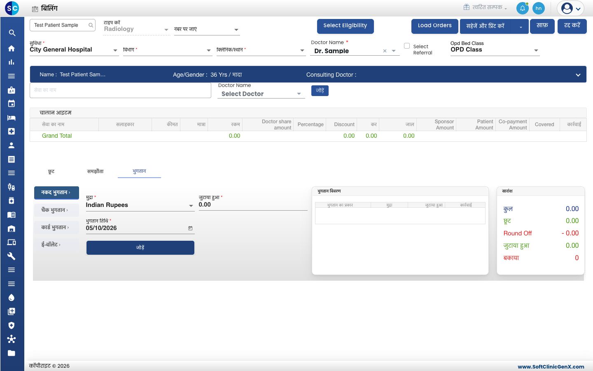Open the single person profile sidebar icon

tap(12, 145)
